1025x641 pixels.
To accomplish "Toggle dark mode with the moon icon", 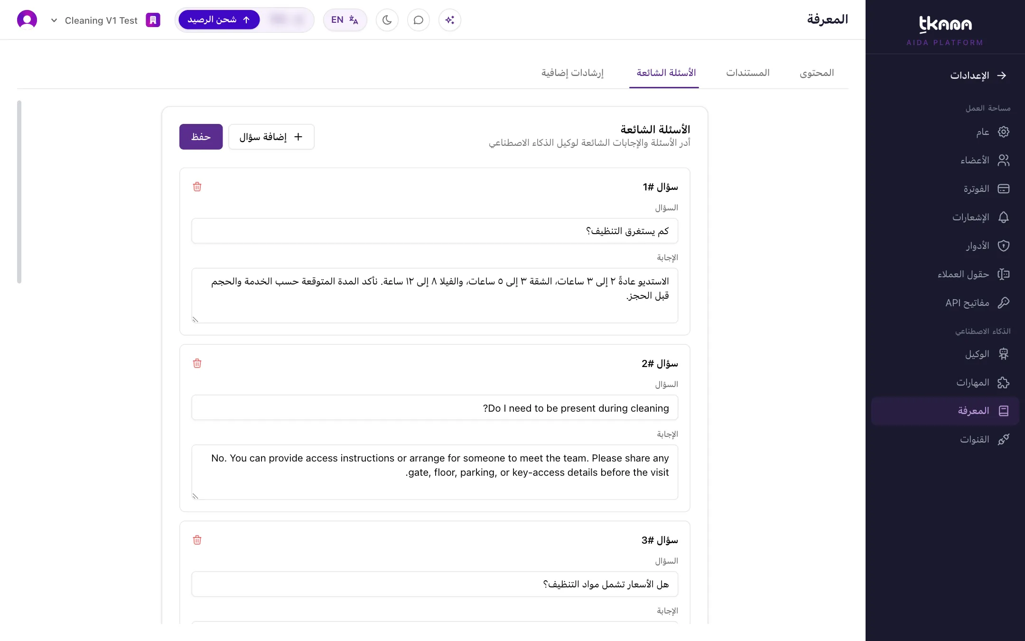I will [387, 20].
